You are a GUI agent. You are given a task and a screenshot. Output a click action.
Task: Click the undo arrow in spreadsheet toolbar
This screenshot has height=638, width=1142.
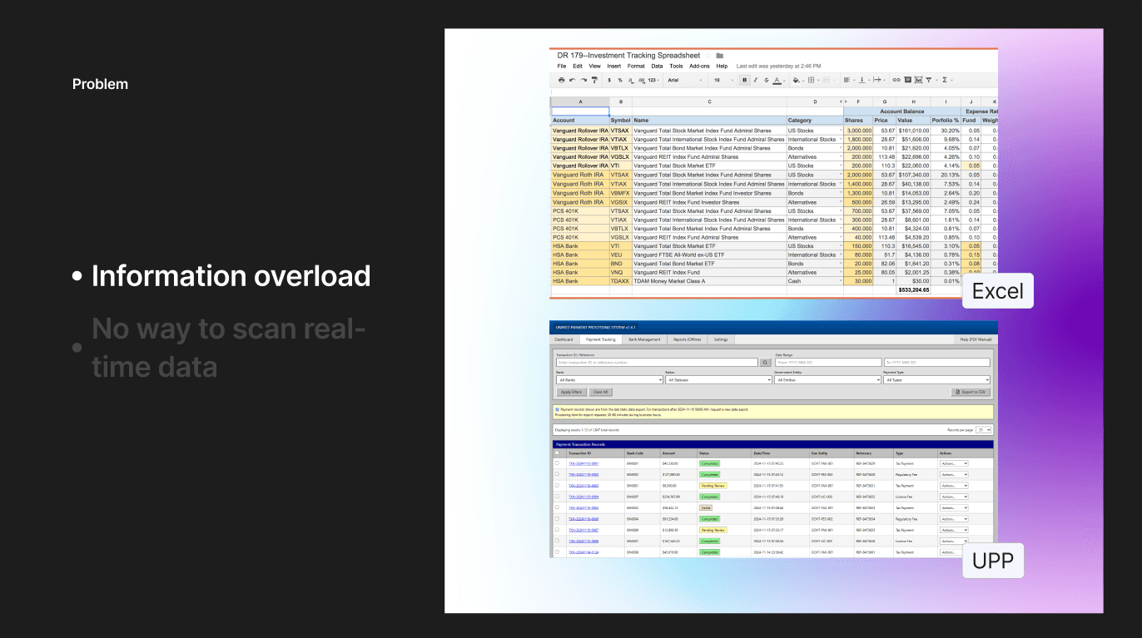pyautogui.click(x=572, y=80)
